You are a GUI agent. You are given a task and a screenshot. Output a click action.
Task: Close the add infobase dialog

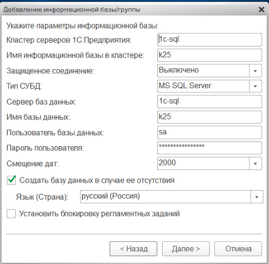click(x=261, y=10)
